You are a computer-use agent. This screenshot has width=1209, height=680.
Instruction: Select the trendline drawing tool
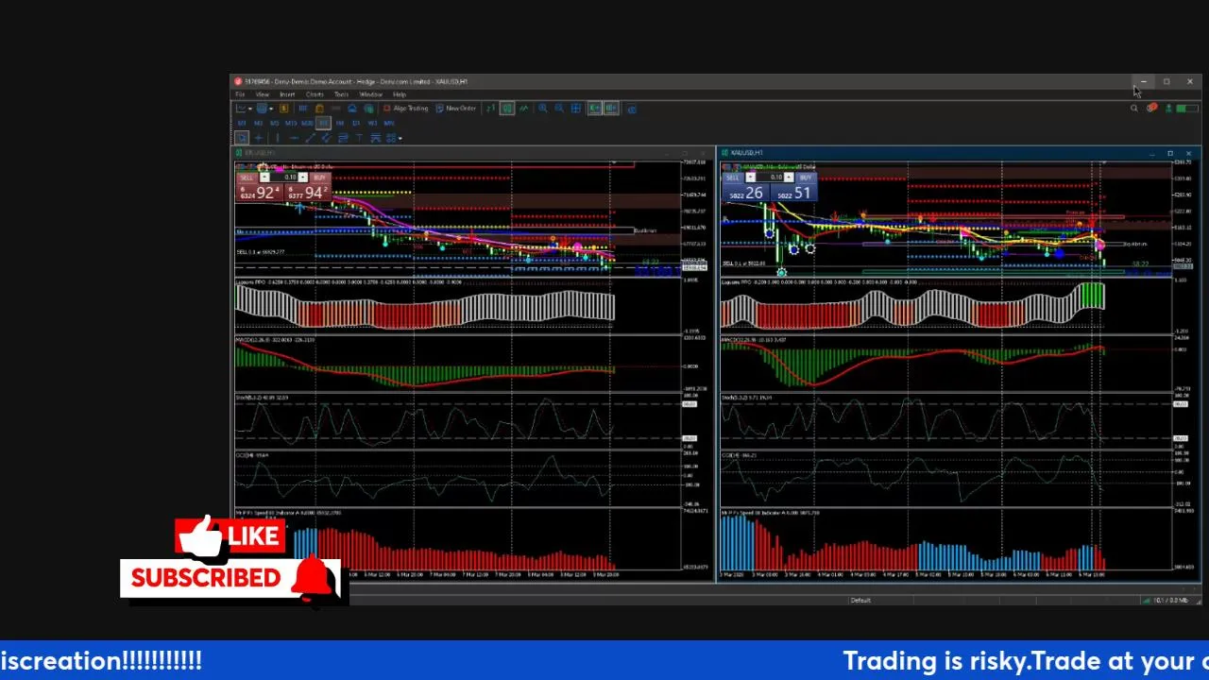tap(310, 138)
